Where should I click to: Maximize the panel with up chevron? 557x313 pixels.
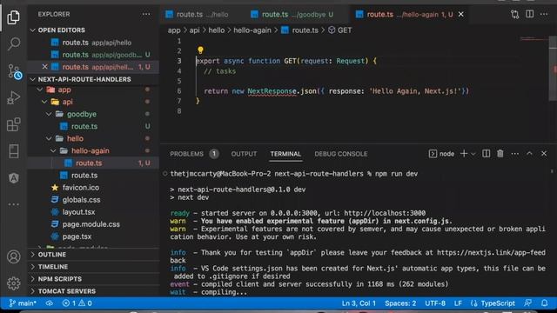[x=529, y=154]
